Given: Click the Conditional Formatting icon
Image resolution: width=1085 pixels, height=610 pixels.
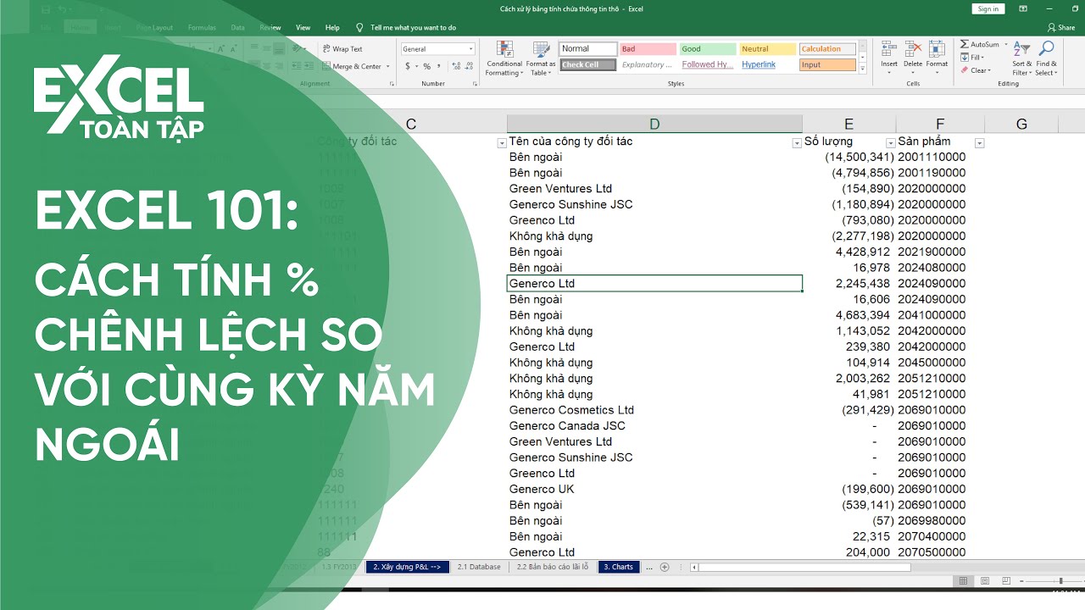Looking at the screenshot, I should (504, 50).
